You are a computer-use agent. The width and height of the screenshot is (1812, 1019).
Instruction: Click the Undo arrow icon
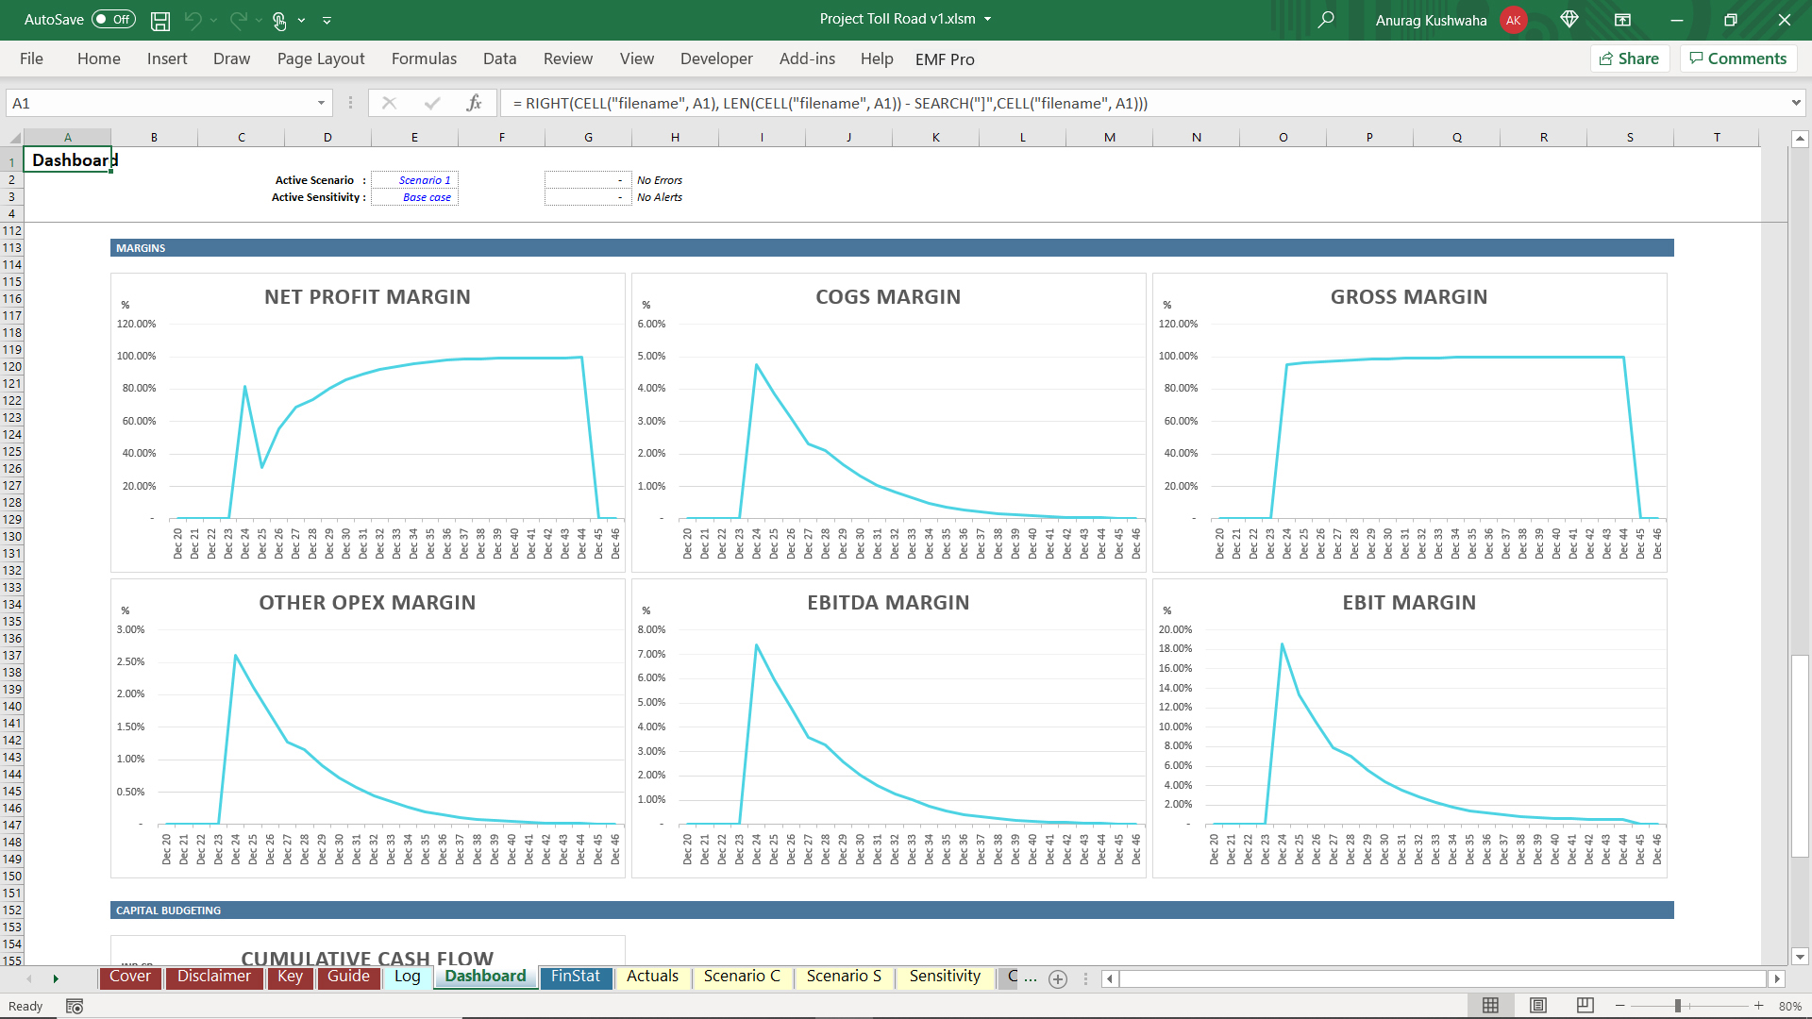click(x=193, y=20)
